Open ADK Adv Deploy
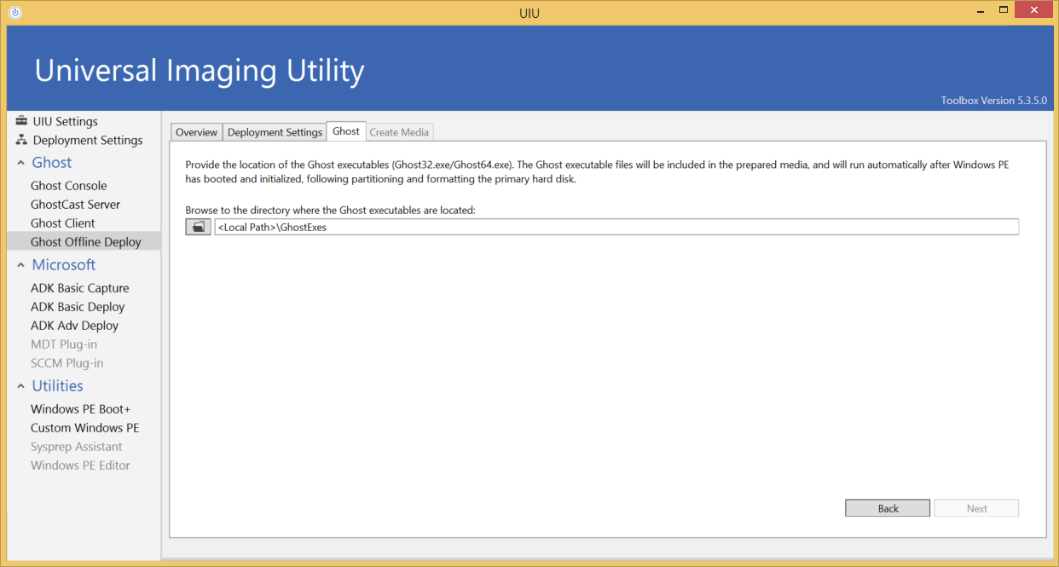The image size is (1059, 567). point(75,326)
